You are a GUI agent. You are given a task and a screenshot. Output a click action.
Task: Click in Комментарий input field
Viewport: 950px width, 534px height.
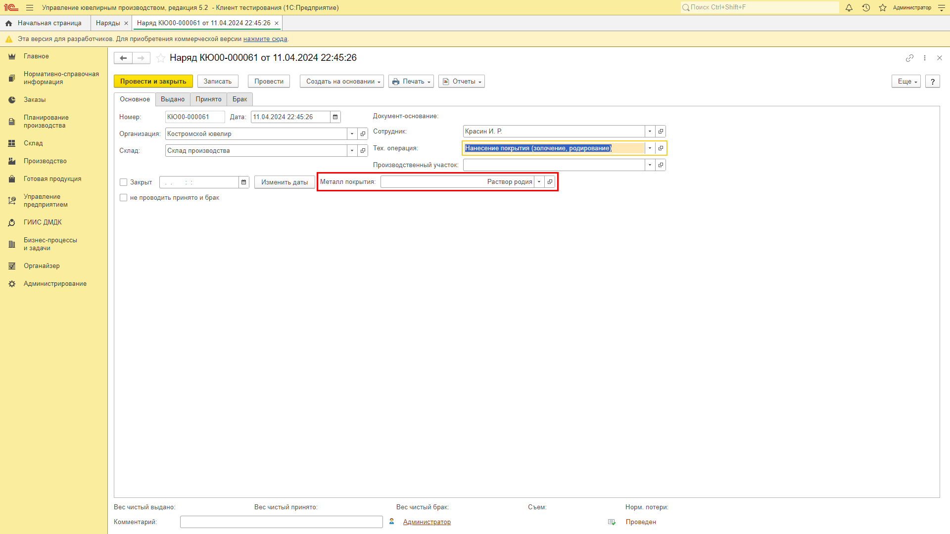click(x=282, y=522)
